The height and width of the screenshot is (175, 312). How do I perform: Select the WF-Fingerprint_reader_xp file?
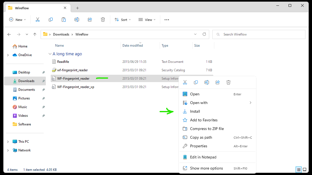click(x=75, y=87)
